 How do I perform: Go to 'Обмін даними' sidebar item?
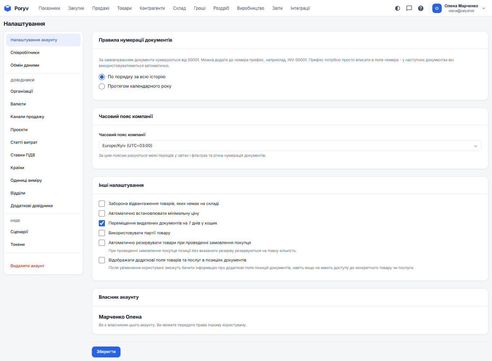point(43,65)
